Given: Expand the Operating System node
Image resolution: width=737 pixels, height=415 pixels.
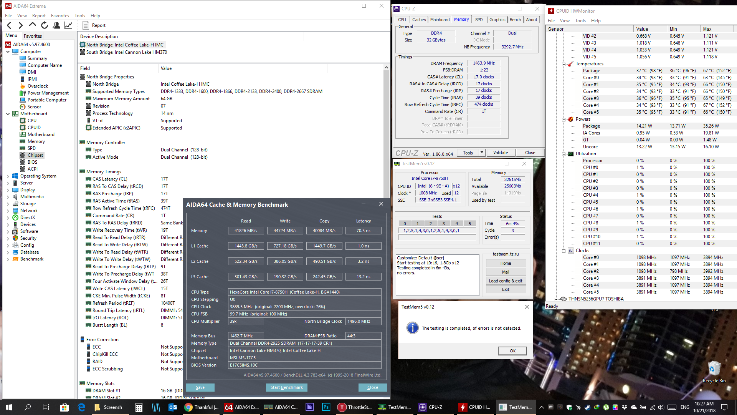Looking at the screenshot, I should [x=8, y=176].
